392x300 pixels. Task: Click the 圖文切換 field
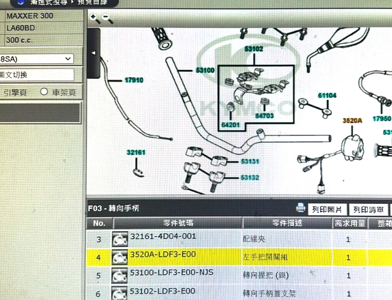click(37, 75)
